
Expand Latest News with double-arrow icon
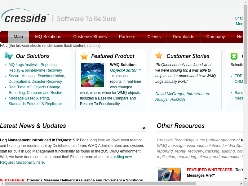(x=144, y=128)
